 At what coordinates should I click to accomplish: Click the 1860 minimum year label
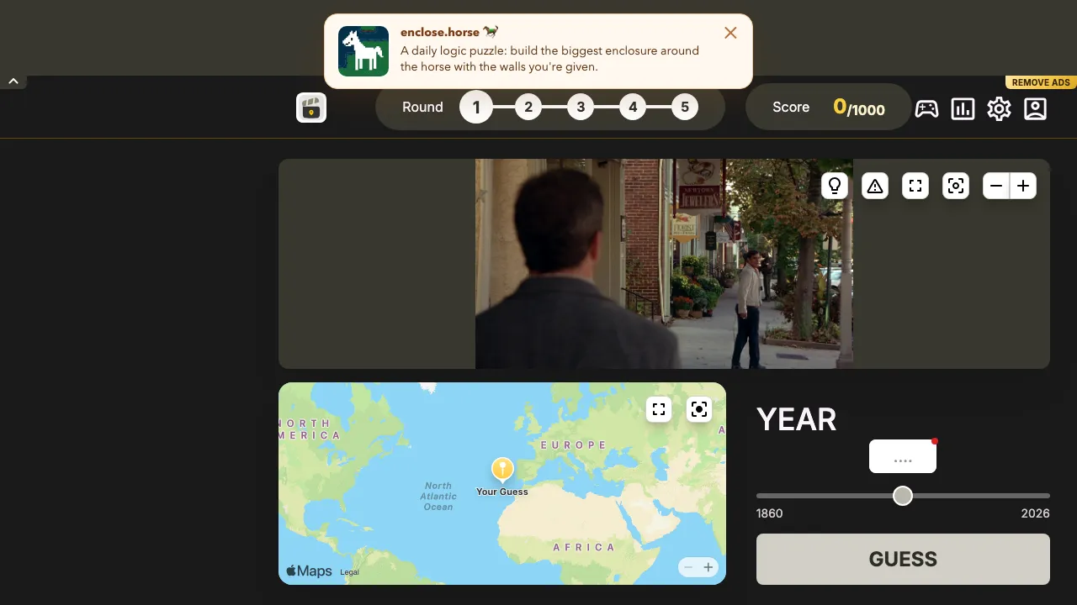[x=769, y=513]
